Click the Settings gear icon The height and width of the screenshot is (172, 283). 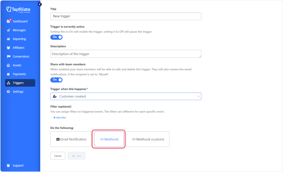[8, 92]
